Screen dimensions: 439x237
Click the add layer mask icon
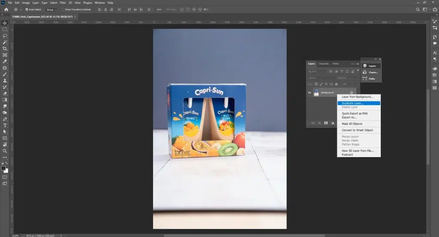coord(326,123)
